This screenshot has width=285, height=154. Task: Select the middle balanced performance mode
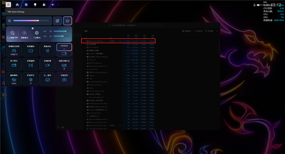(24, 34)
